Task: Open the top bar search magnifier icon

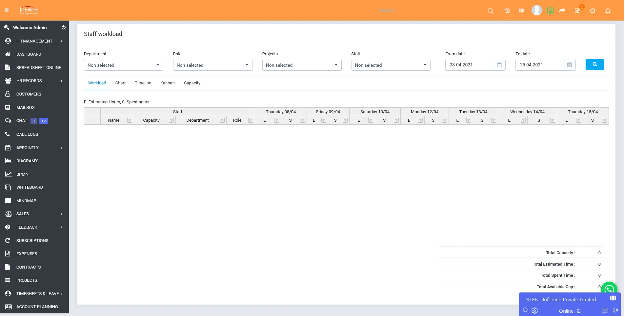Action: pyautogui.click(x=491, y=11)
